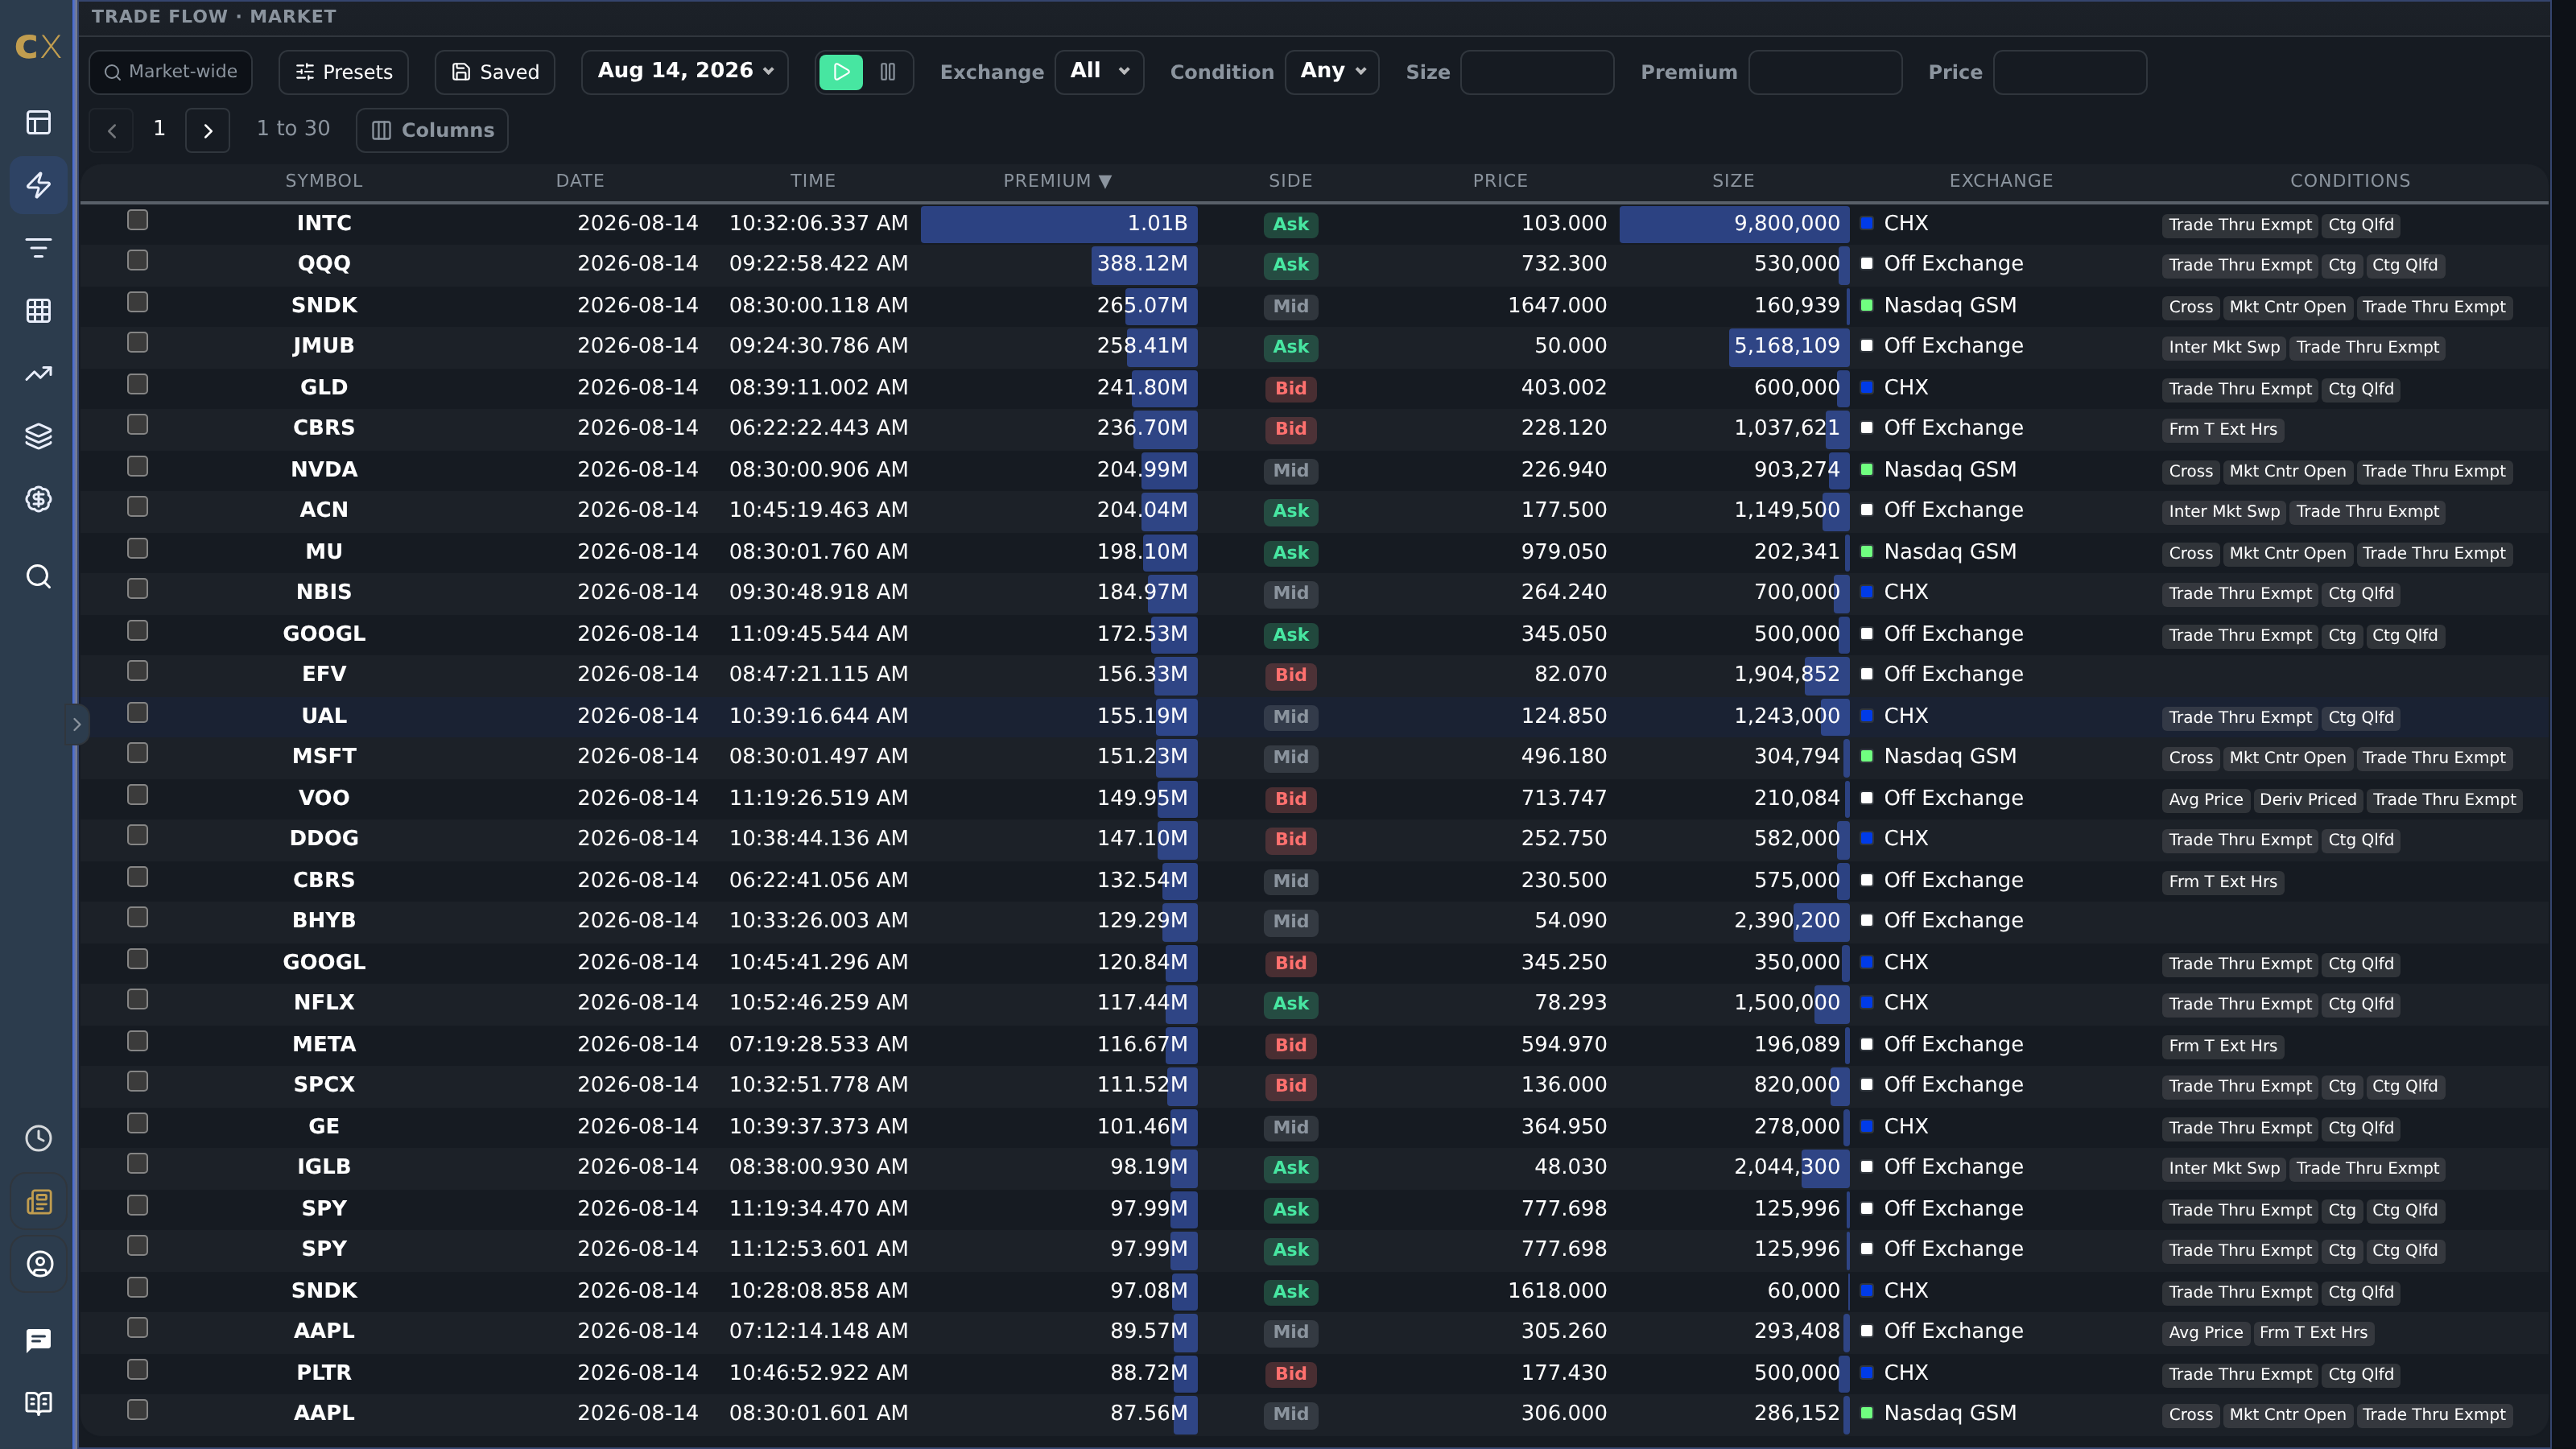Check the PLTR row checkbox

(x=138, y=1370)
